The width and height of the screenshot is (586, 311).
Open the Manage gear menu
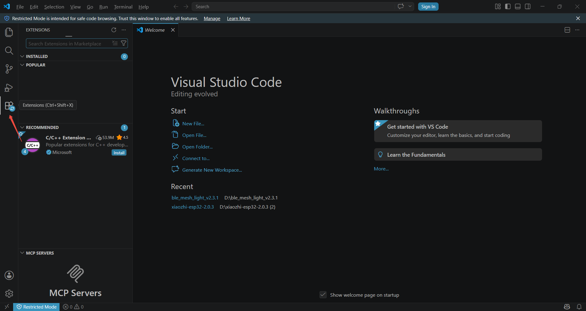click(x=9, y=294)
